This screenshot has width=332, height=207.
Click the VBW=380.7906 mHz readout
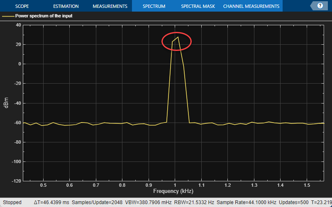tap(149, 202)
